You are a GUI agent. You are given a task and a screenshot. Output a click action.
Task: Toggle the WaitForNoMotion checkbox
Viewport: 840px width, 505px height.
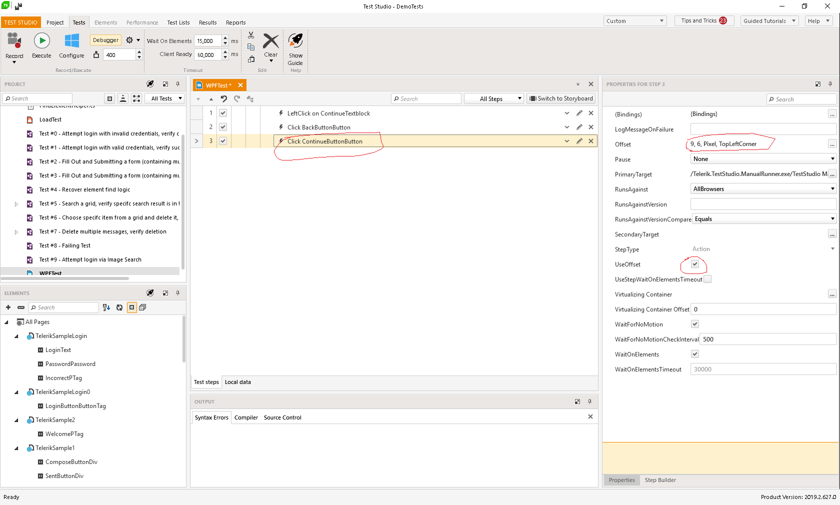tap(695, 324)
